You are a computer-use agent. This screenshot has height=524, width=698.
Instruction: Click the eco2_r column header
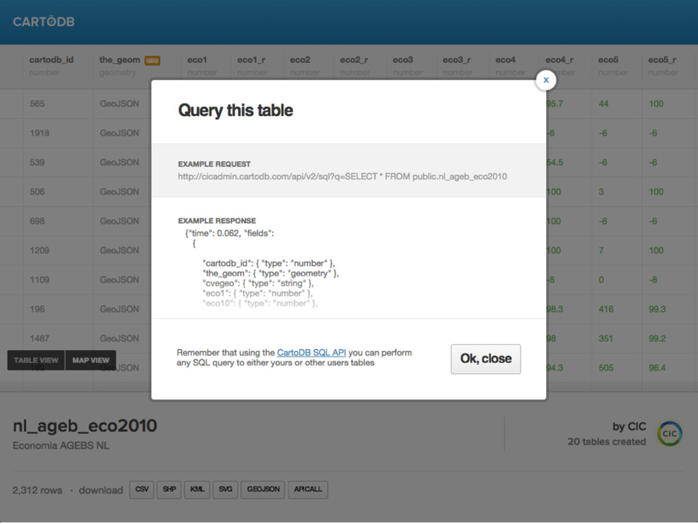354,60
